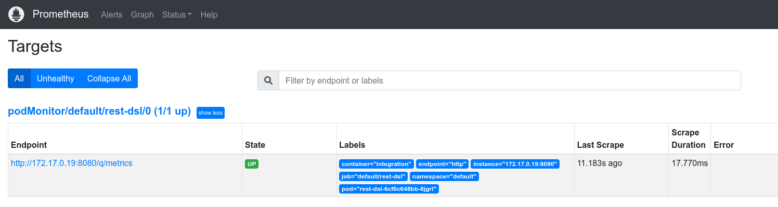778x207 pixels.
Task: Click the green UP state badge
Action: (252, 164)
